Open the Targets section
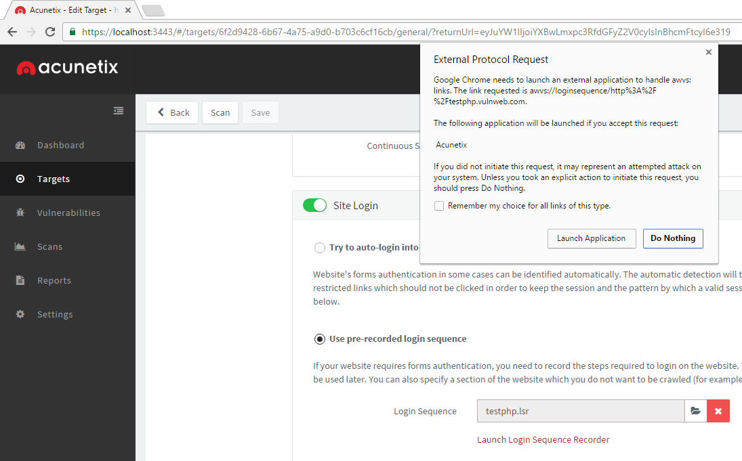 click(x=68, y=179)
